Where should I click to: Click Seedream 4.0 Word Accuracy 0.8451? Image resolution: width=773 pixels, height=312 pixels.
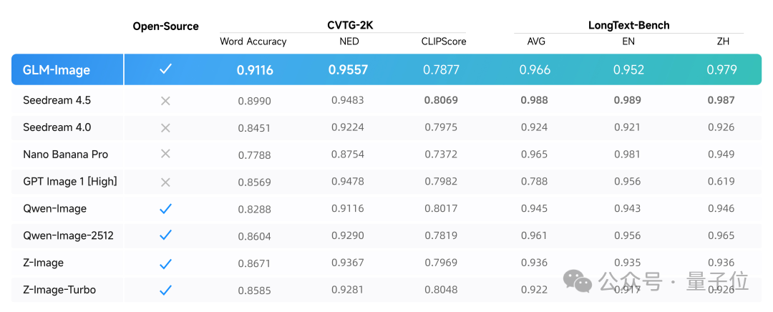click(x=254, y=128)
